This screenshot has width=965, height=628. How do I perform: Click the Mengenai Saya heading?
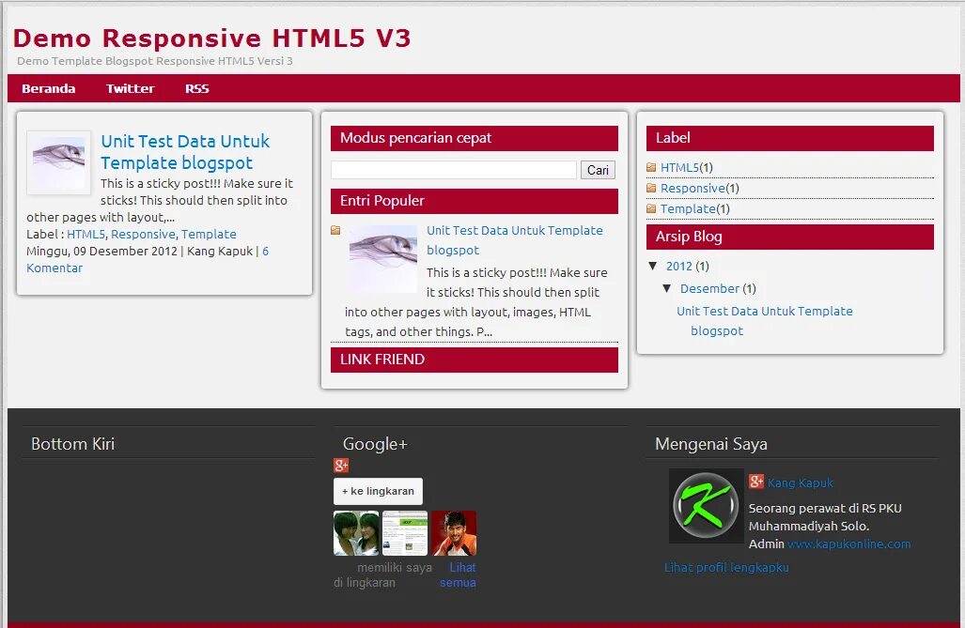click(710, 444)
